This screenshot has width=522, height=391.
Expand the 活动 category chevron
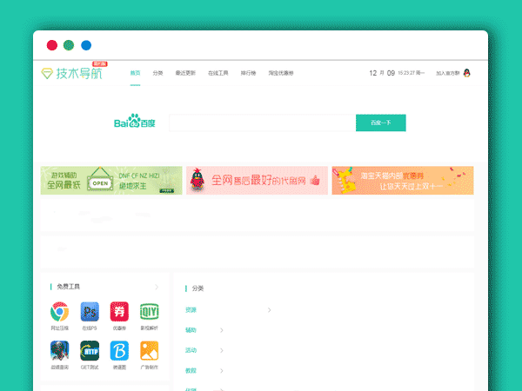[x=222, y=350]
